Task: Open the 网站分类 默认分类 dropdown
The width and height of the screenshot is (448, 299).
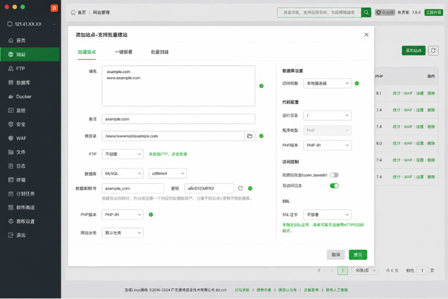Action: (x=122, y=233)
